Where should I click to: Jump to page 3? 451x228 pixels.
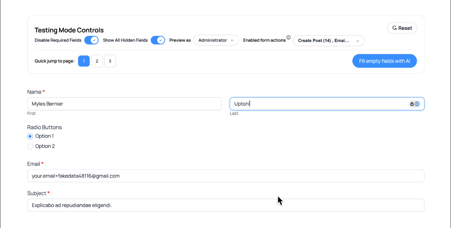tap(110, 61)
